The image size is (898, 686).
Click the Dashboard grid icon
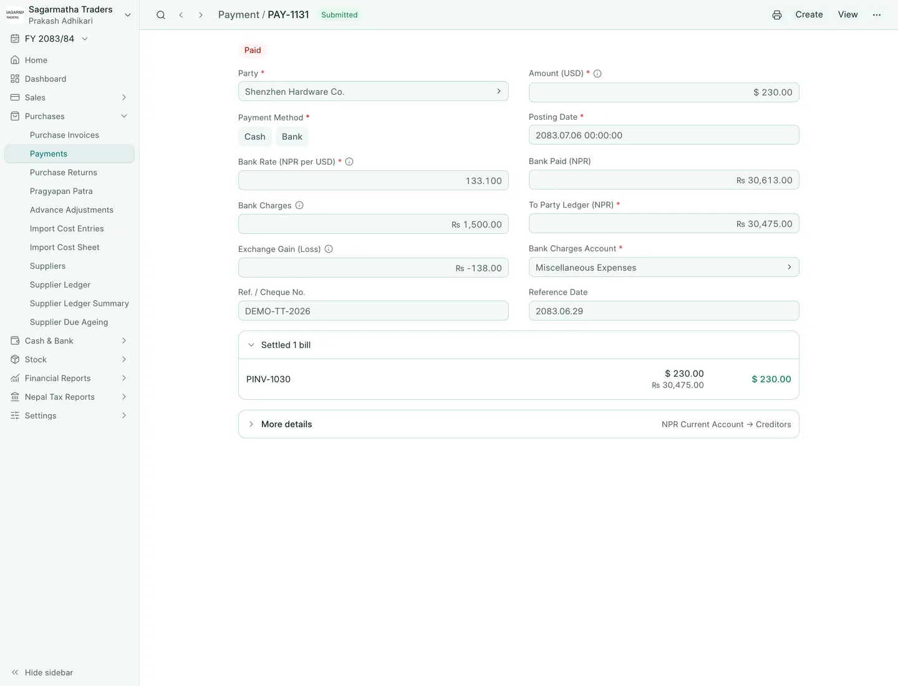tap(15, 79)
